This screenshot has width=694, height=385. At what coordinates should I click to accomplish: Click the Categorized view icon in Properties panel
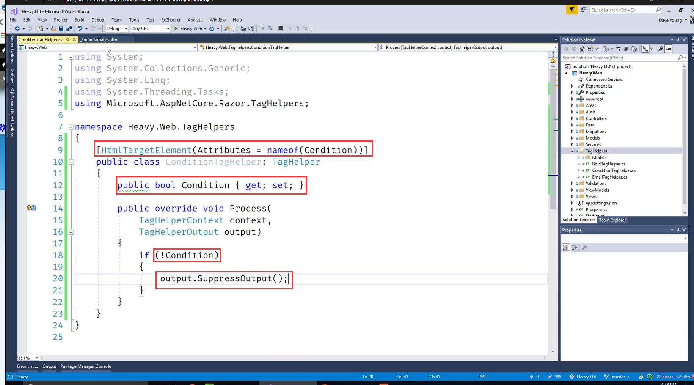tap(566, 247)
